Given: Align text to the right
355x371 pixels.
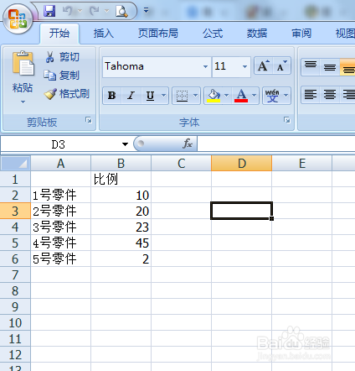Looking at the screenshot, I should [x=348, y=94].
